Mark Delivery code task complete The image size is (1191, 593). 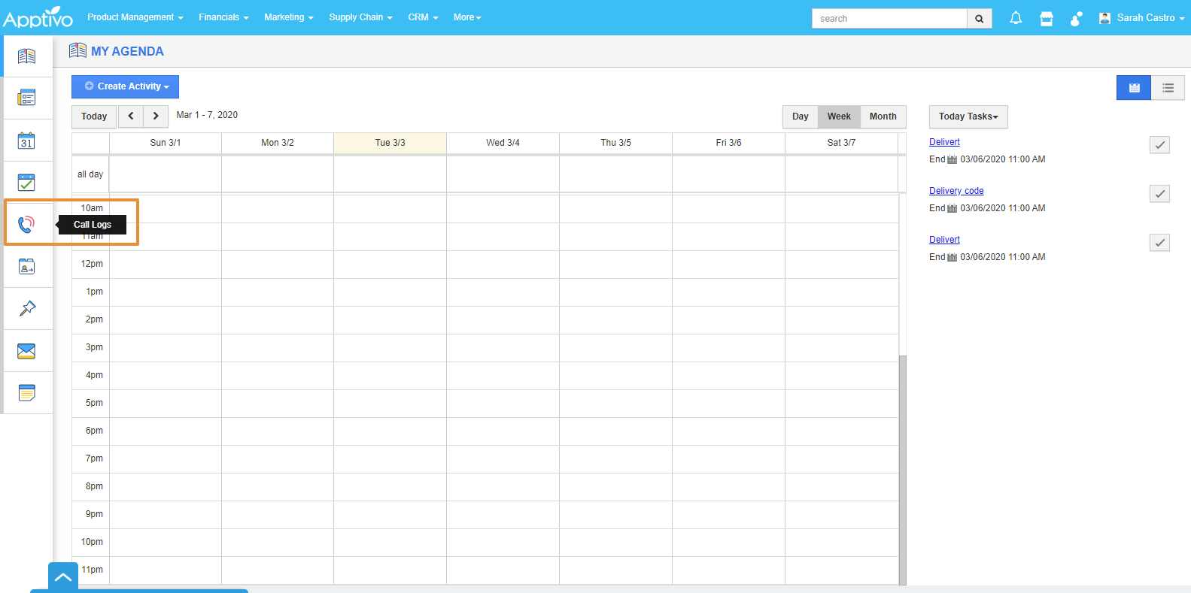point(1159,194)
